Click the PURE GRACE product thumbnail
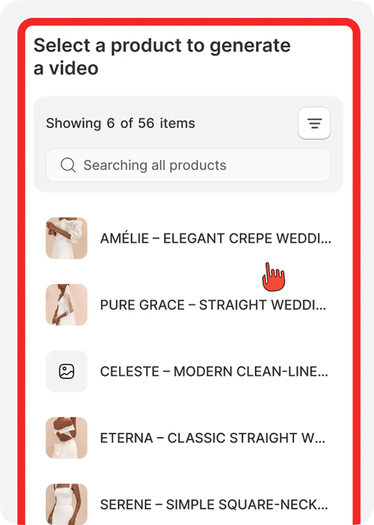 tap(67, 305)
